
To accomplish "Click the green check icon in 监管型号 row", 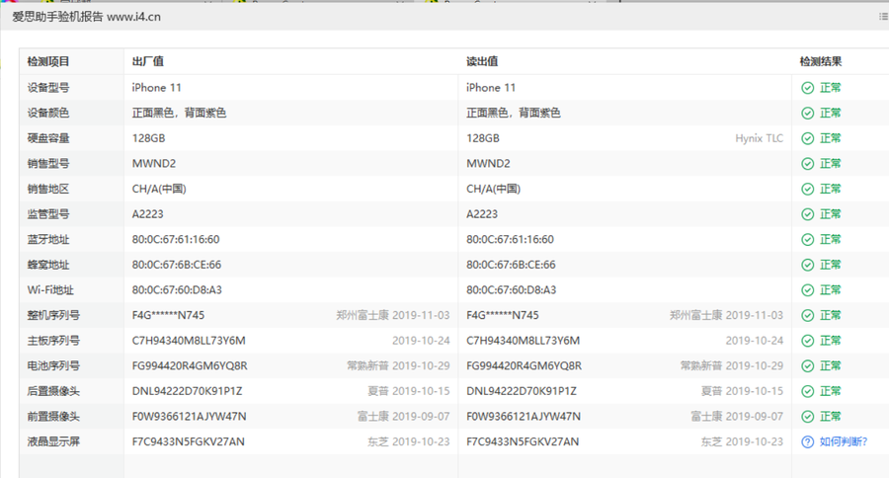I will click(807, 214).
